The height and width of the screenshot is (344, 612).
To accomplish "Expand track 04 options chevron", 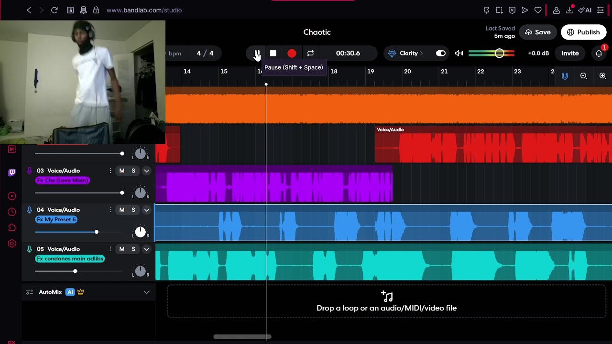I will click(x=146, y=210).
